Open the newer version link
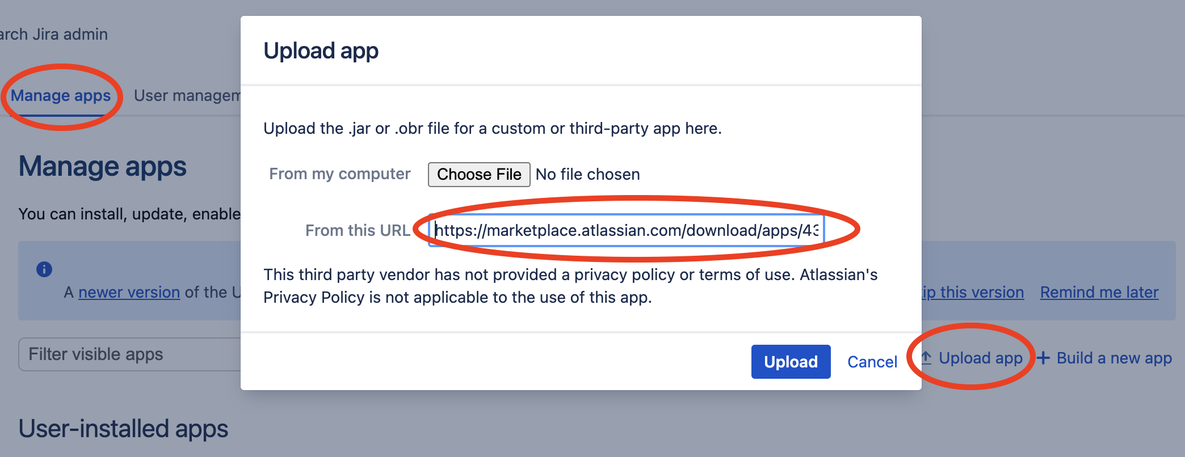The height and width of the screenshot is (457, 1185). click(x=129, y=292)
